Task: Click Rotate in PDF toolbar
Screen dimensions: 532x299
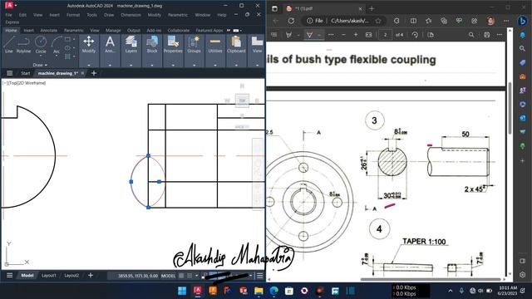Action: point(415,35)
